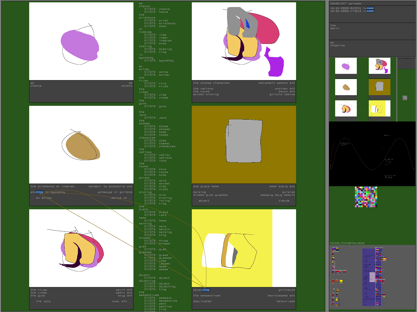Click the blue marker atop the navigator strip
The height and width of the screenshot is (312, 417).
406,59
